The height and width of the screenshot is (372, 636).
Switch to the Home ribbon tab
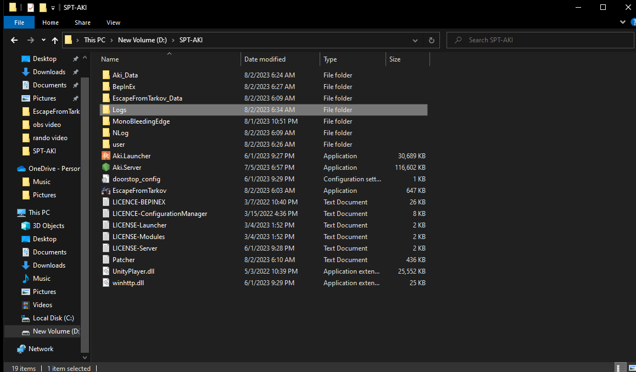point(51,23)
